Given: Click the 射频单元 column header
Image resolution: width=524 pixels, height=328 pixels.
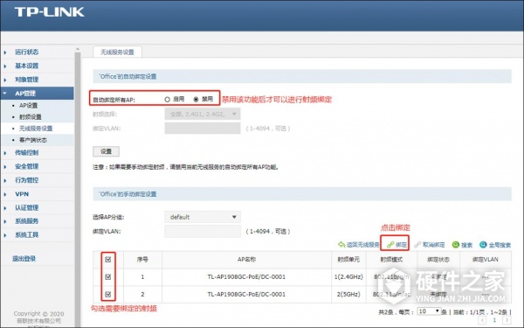Looking at the screenshot, I should [x=348, y=260].
